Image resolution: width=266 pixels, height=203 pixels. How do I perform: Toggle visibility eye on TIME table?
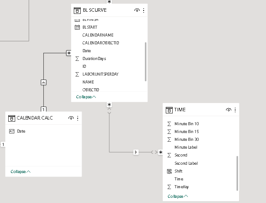pos(229,110)
